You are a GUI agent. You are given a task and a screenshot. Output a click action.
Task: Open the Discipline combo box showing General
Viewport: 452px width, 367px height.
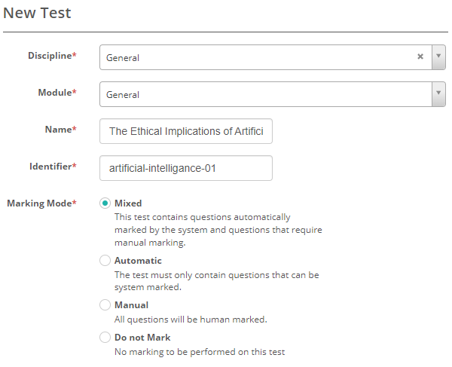[x=256, y=57]
